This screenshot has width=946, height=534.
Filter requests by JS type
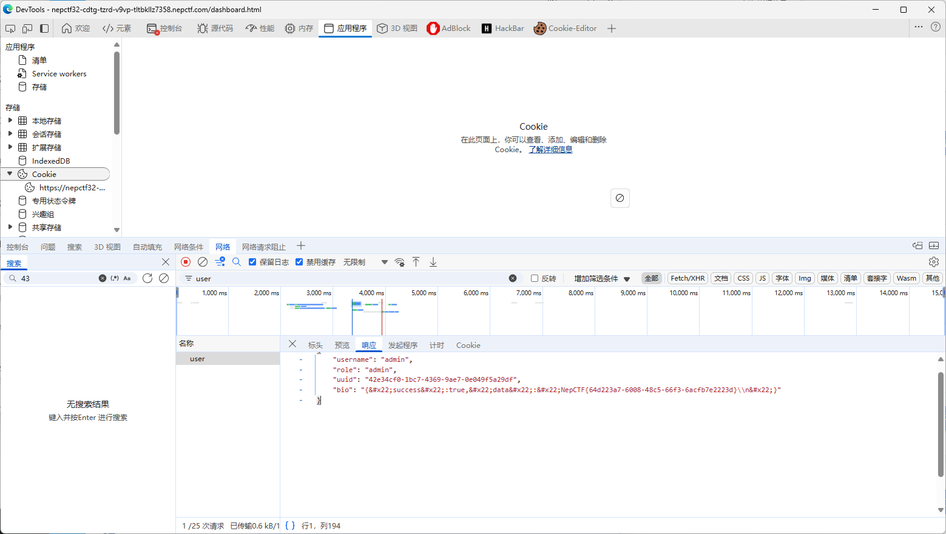click(763, 278)
